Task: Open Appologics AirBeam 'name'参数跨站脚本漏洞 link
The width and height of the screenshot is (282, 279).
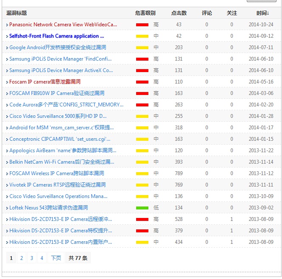Action: click(63, 151)
